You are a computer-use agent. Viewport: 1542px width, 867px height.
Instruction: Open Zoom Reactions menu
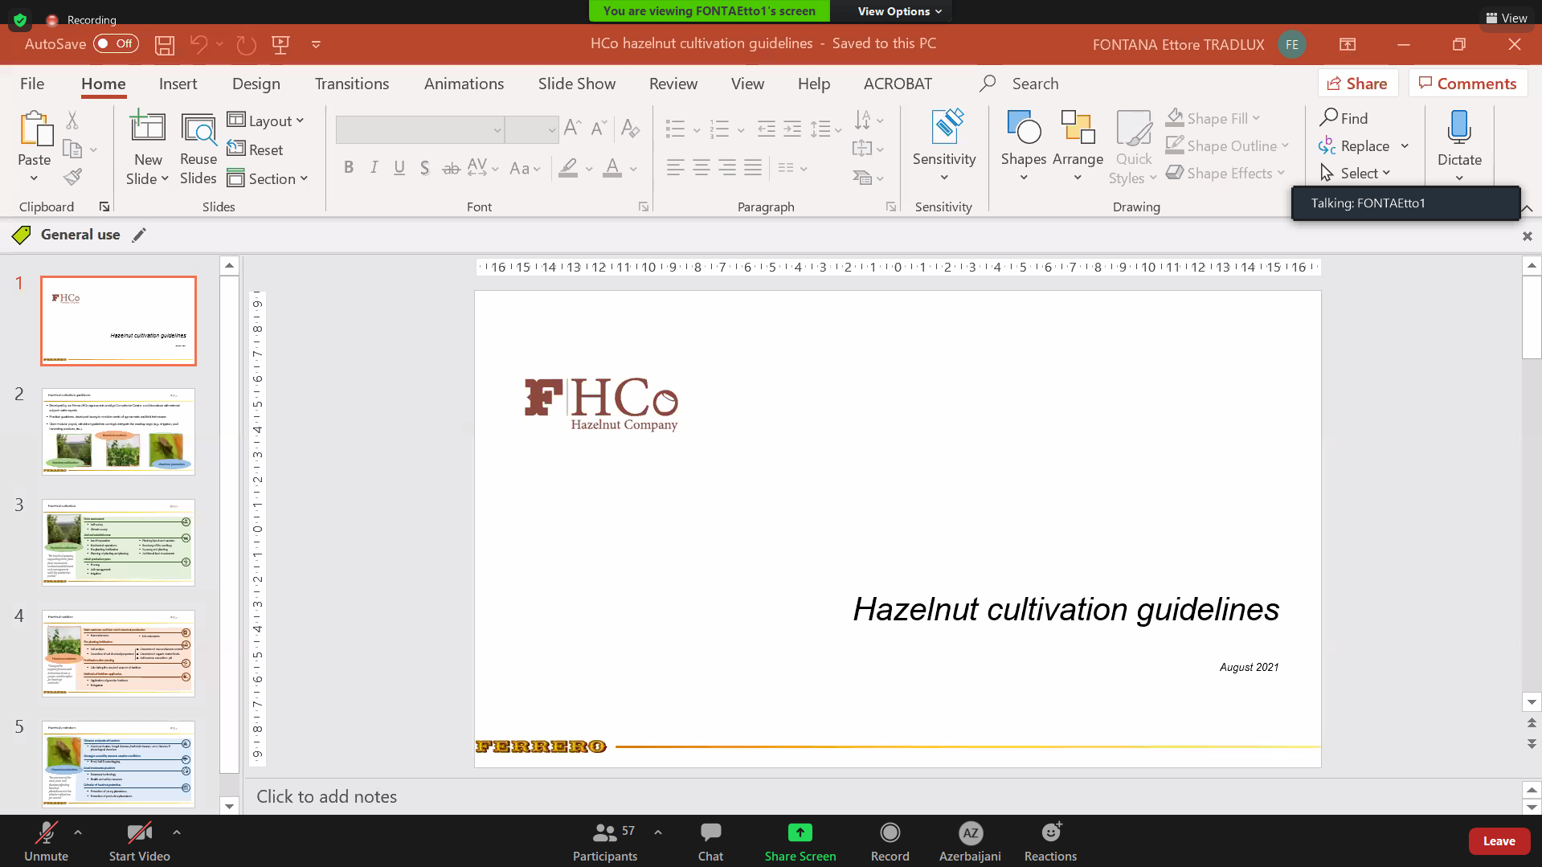tap(1050, 841)
